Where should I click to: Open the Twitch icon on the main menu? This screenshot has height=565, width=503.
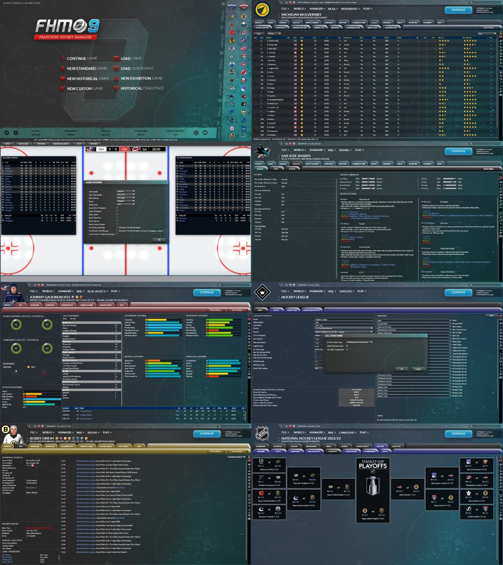tap(196, 132)
